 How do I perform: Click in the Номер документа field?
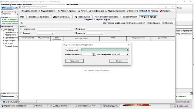pyautogui.click(x=87, y=54)
